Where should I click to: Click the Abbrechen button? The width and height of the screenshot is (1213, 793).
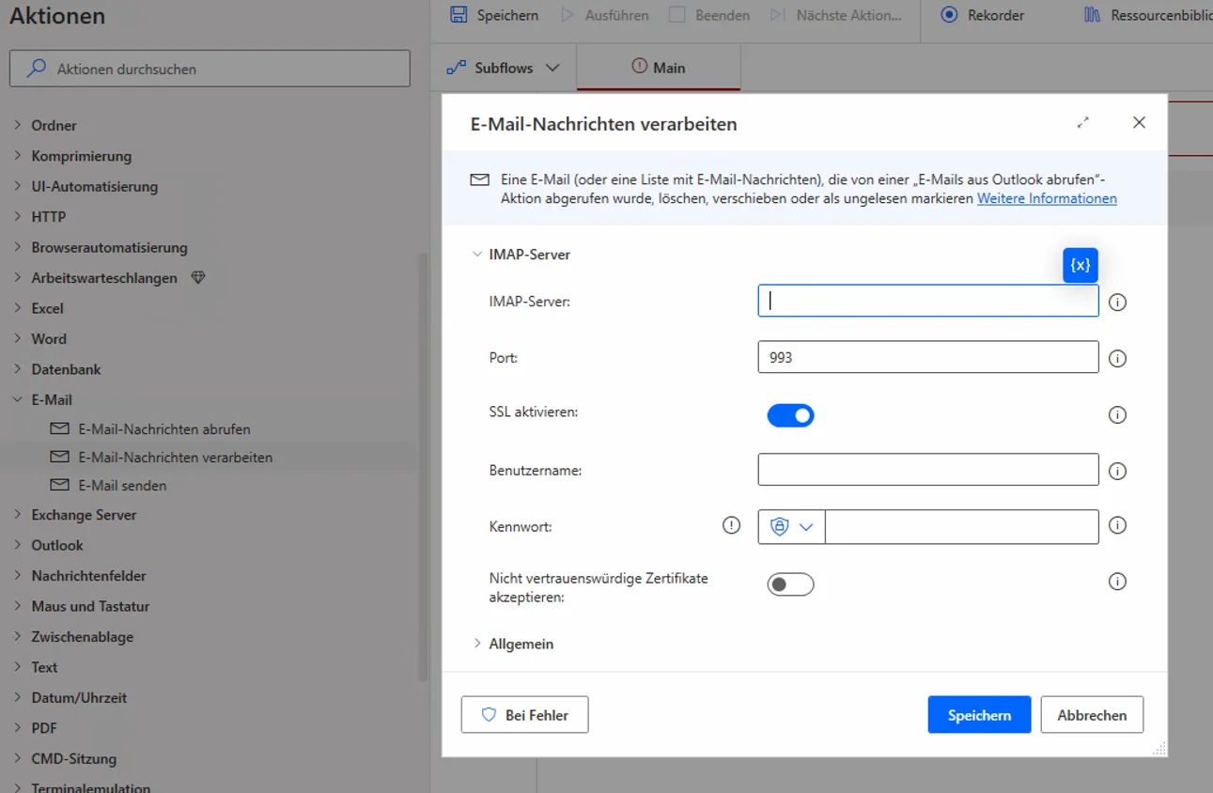1092,715
